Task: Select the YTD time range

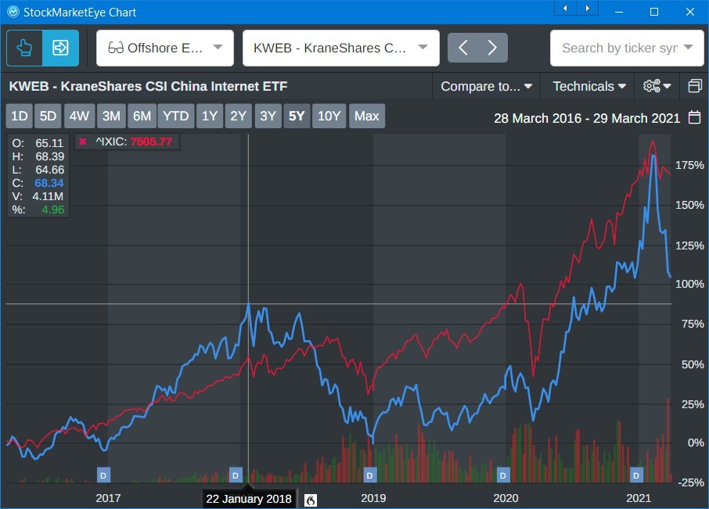Action: 176,116
